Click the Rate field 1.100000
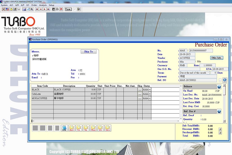232x155 pixels. click(x=208, y=65)
